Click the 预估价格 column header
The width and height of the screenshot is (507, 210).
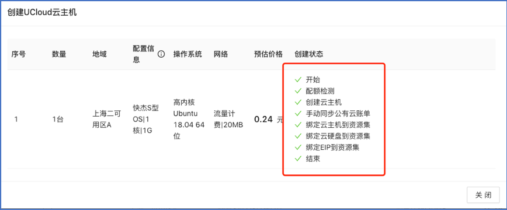click(268, 54)
